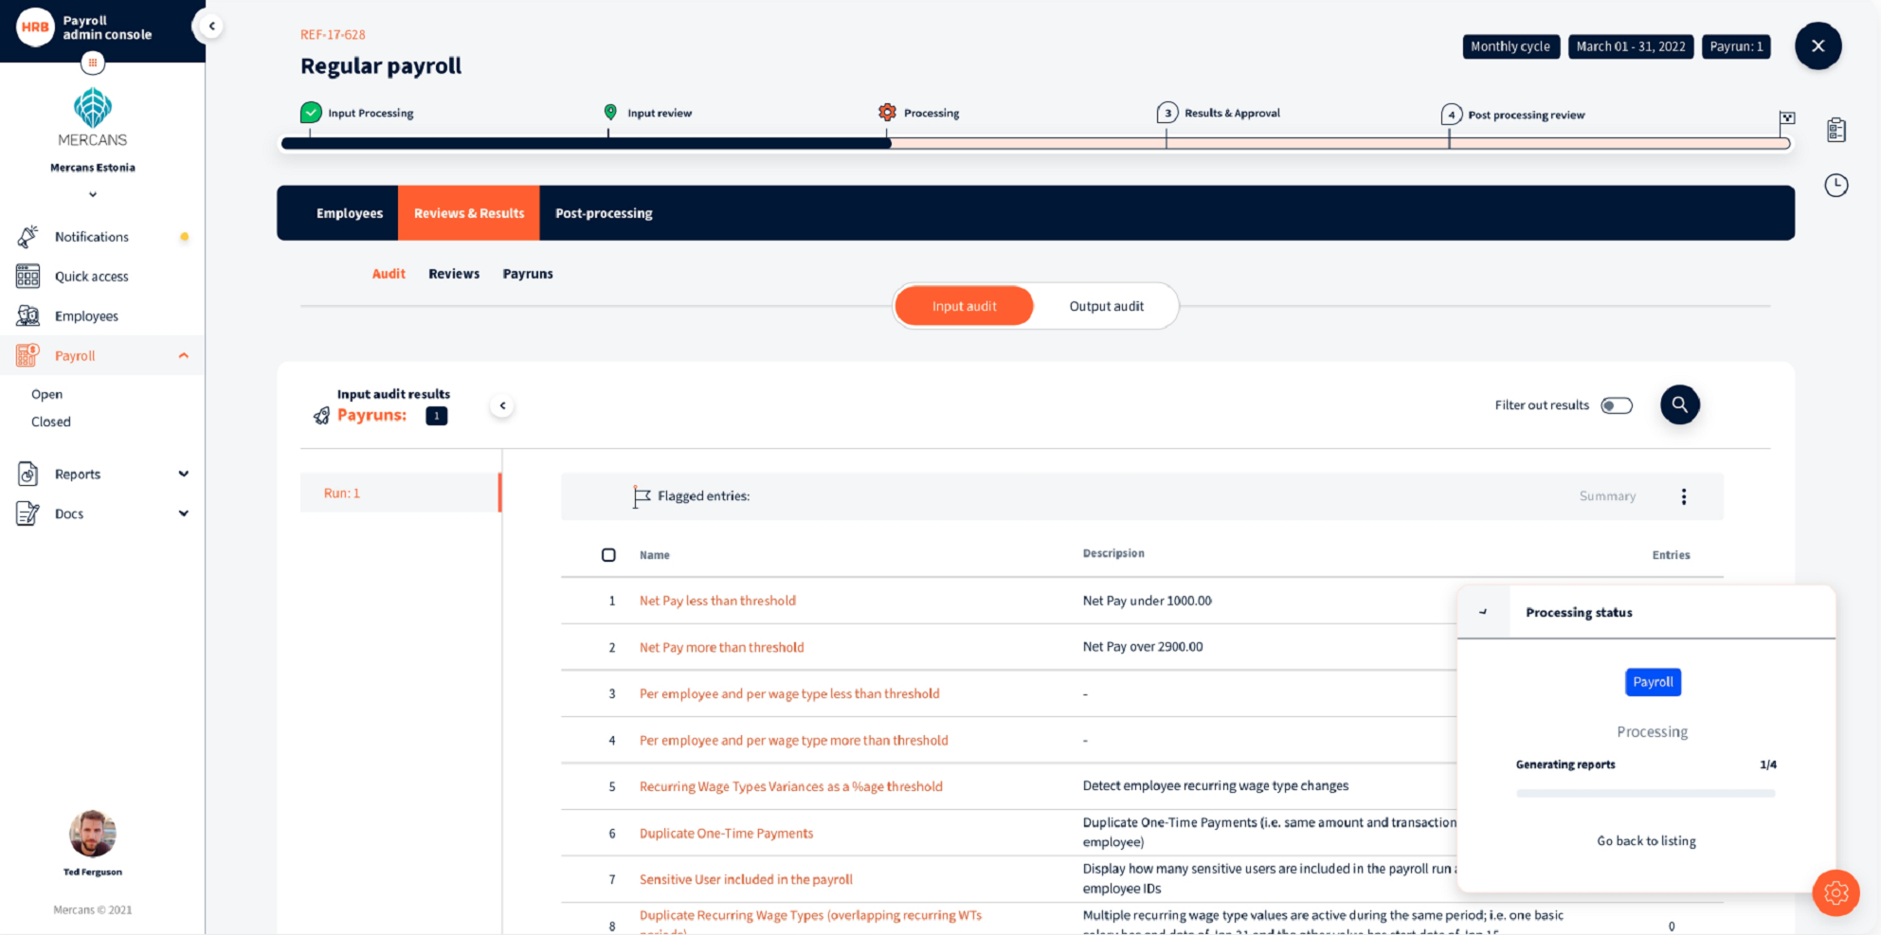Expand the Docs dropdown arrow
The height and width of the screenshot is (935, 1881).
(x=184, y=512)
